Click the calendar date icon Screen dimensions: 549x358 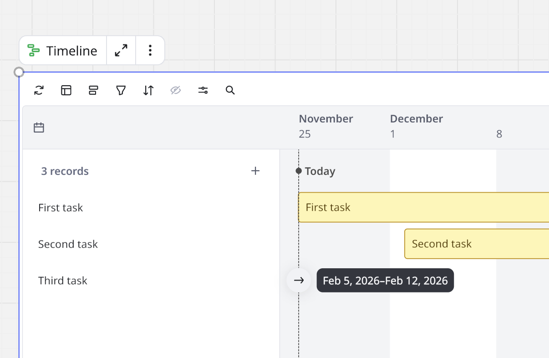[39, 128]
